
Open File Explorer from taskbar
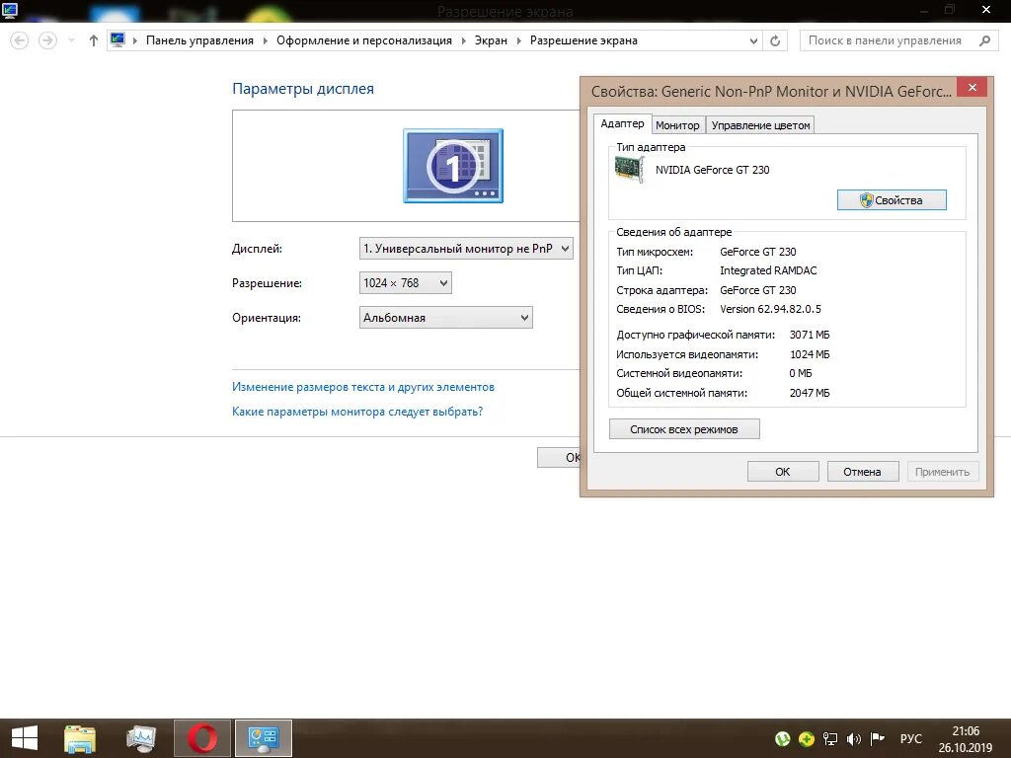coord(80,738)
